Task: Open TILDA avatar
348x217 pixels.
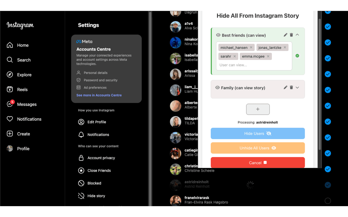Action: [176, 122]
